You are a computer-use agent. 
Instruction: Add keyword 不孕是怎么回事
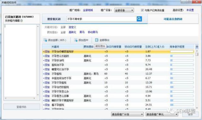46,96
